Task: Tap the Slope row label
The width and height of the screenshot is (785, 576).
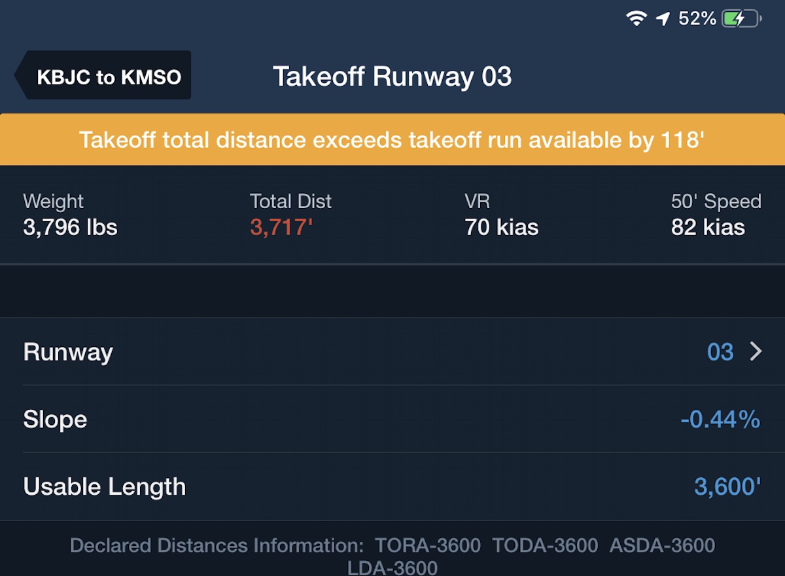Action: (x=55, y=419)
